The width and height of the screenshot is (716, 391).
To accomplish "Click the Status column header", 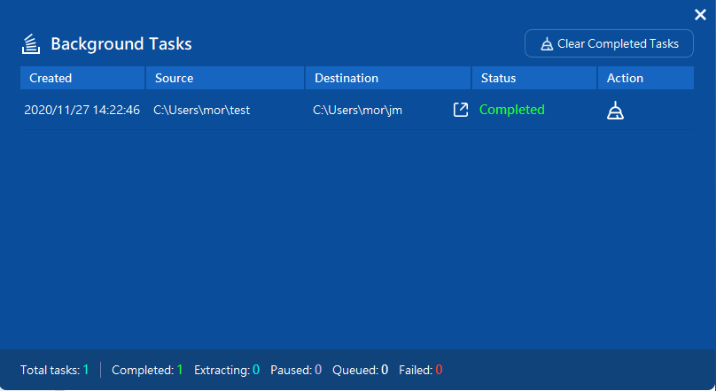I will coord(534,78).
